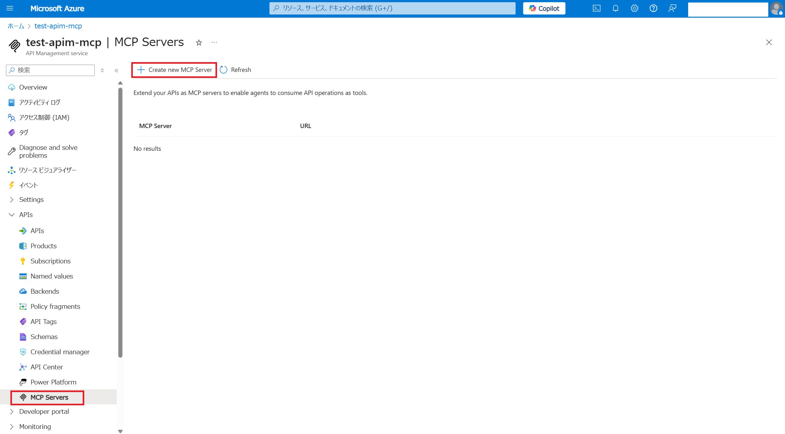Toggle expand/collapse all sidebar groups

(x=102, y=70)
